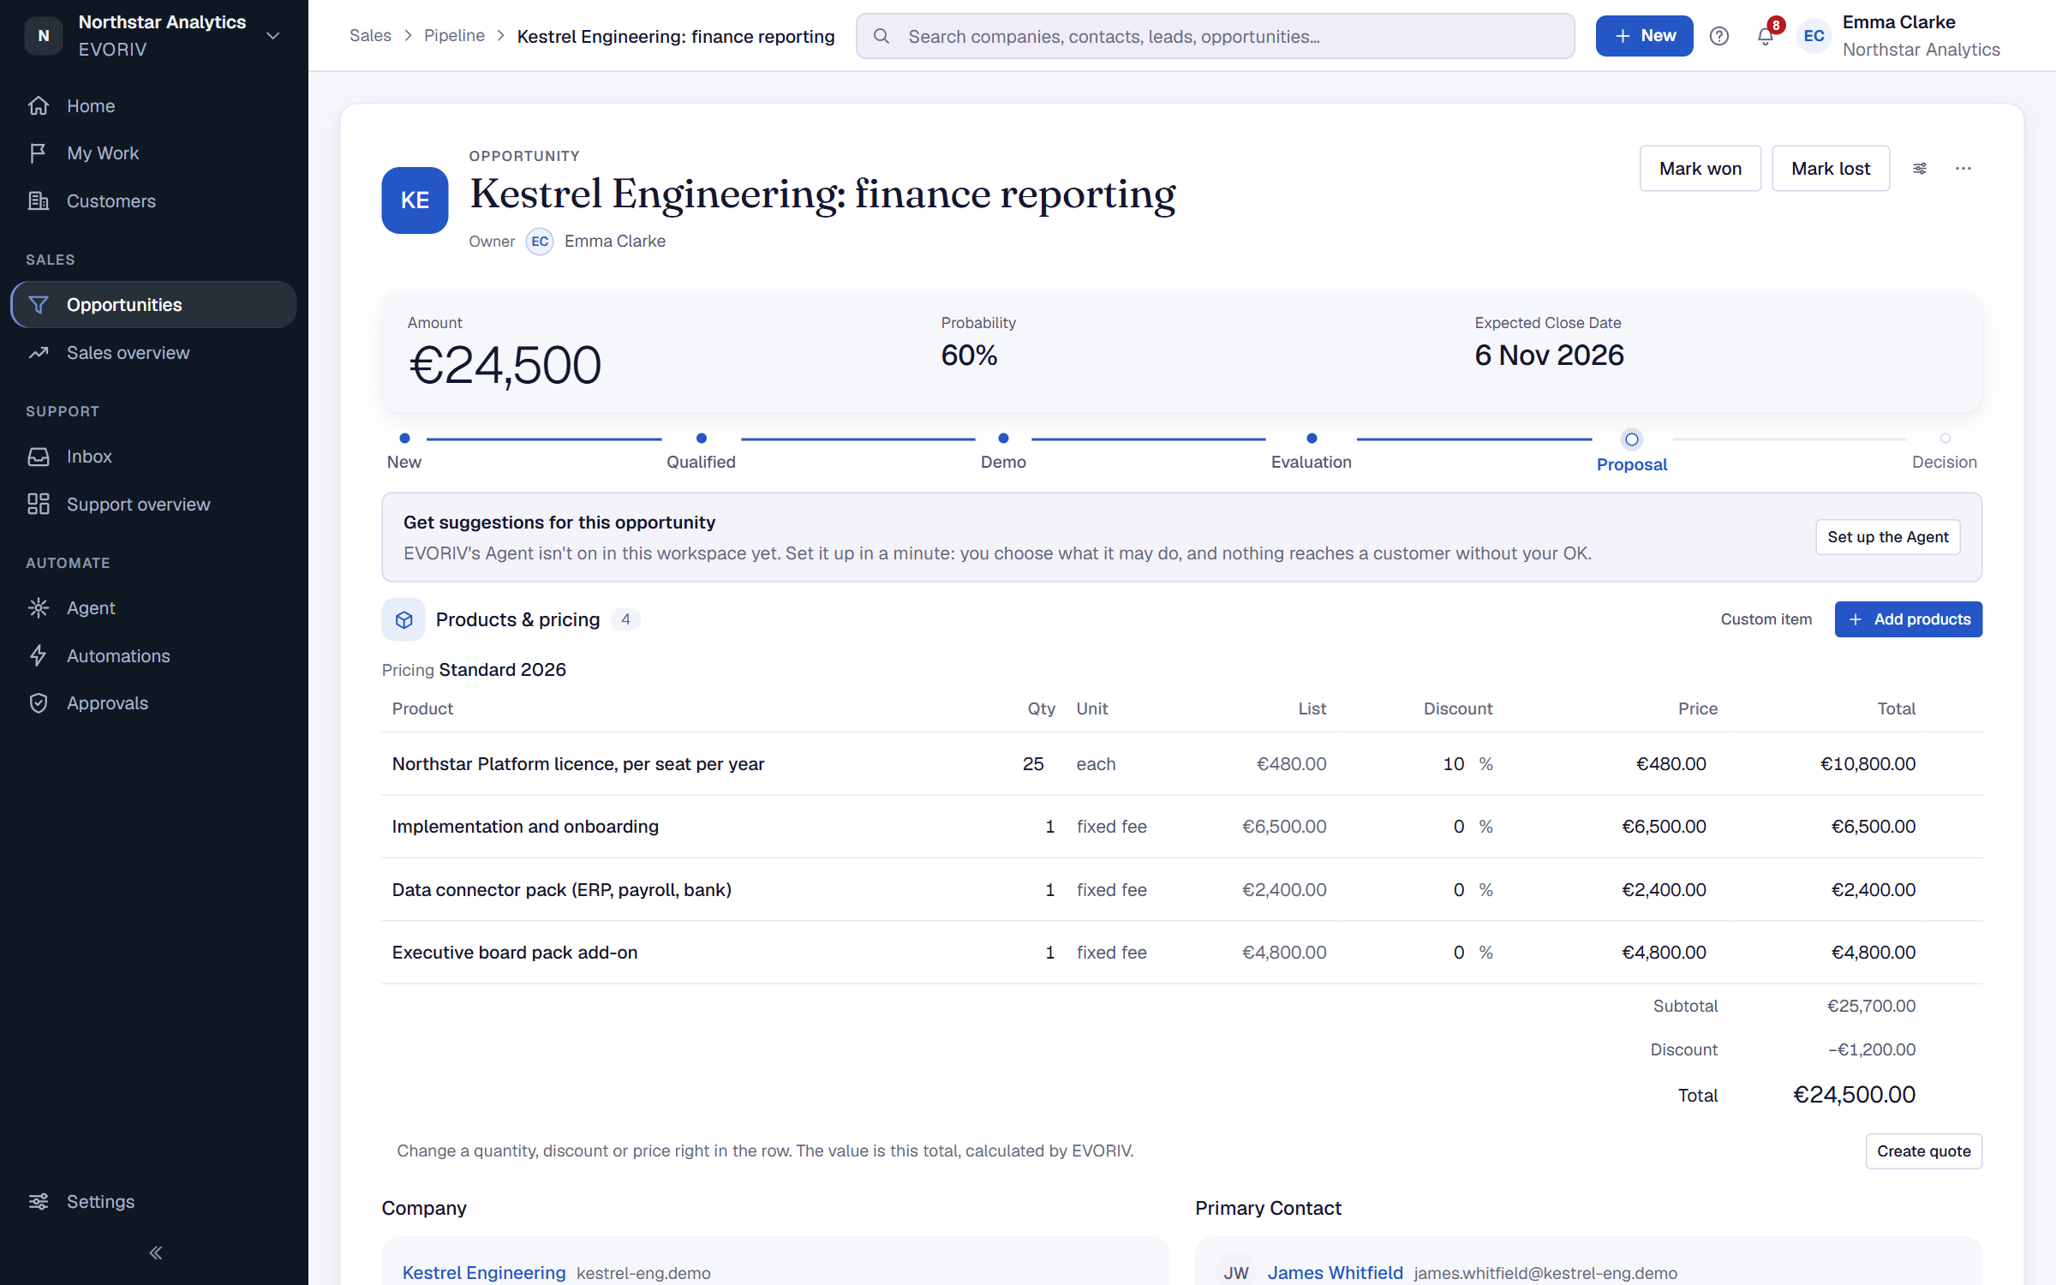The height and width of the screenshot is (1285, 2056).
Task: Go to Customers in sidebar
Action: coord(154,201)
